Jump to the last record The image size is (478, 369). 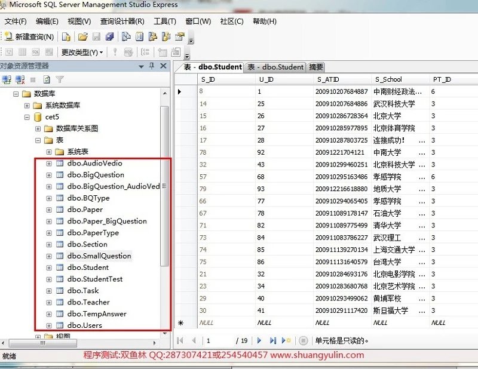pyautogui.click(x=273, y=340)
